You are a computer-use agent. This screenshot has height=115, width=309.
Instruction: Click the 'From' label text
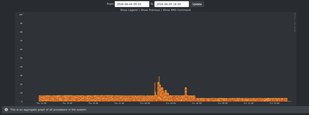tap(110, 4)
